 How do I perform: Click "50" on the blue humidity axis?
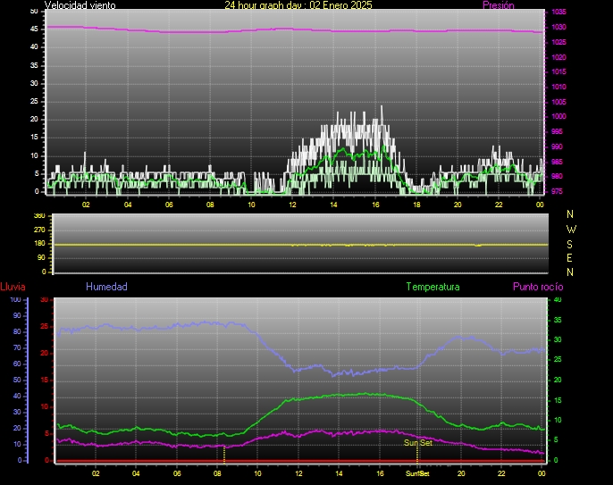(17, 380)
